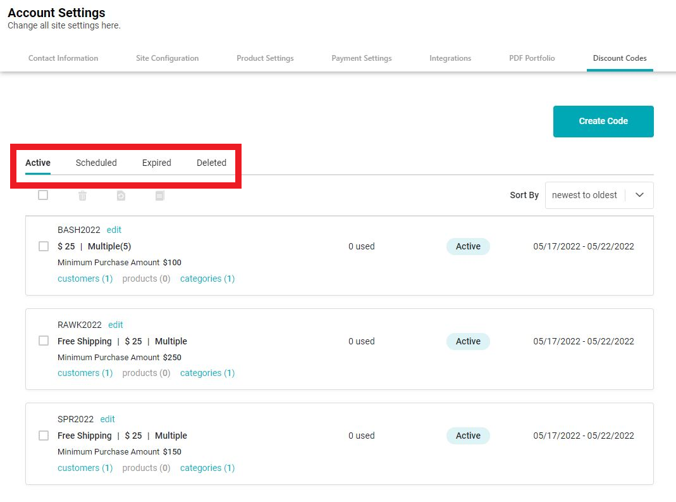Click "Free Shipping" on the RAWK2022 row
676x502 pixels.
(x=85, y=341)
